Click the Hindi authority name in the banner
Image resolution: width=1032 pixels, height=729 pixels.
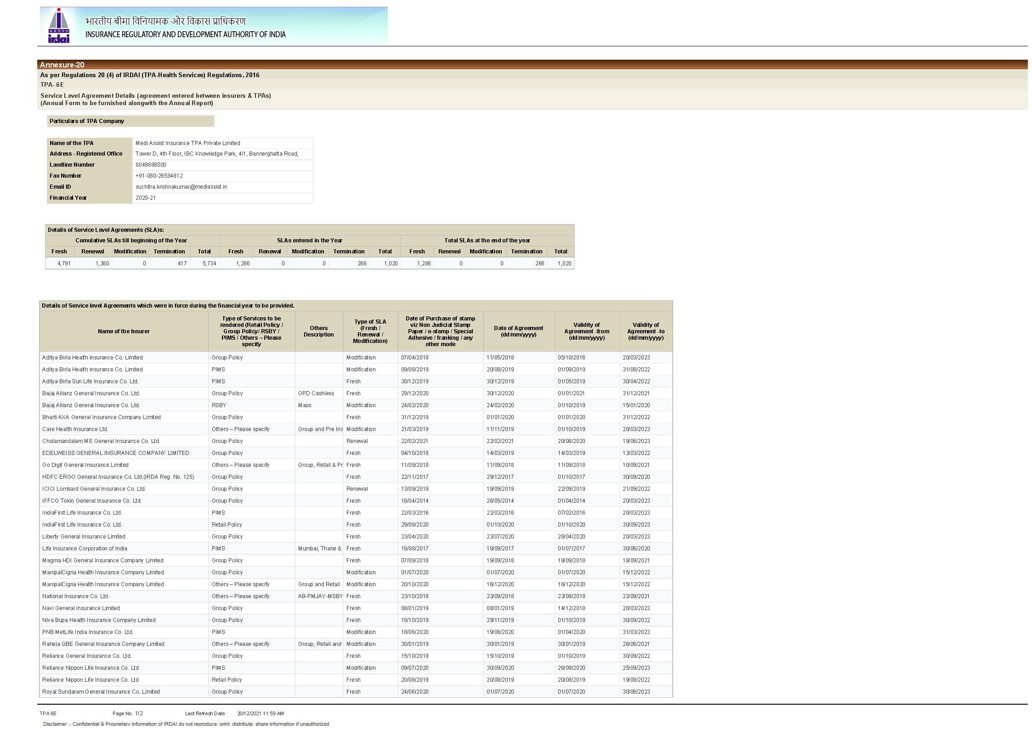[x=165, y=21]
